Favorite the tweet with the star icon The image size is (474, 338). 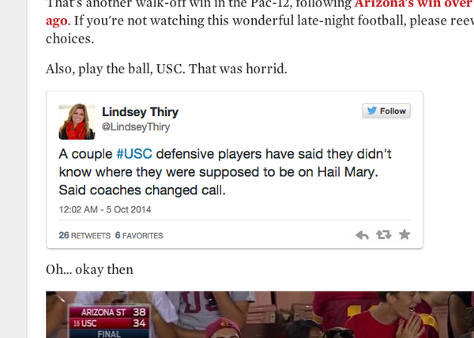(x=404, y=235)
